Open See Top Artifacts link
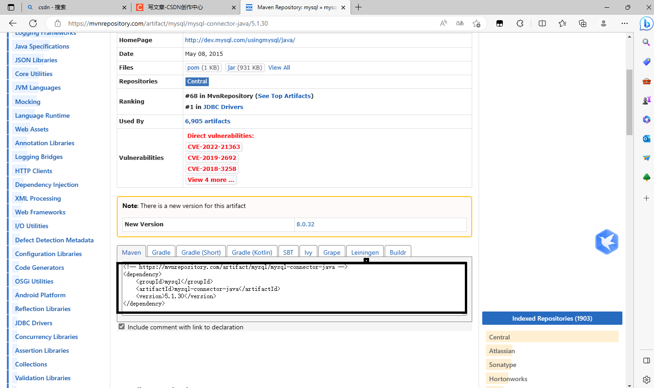Viewport: 654px width, 388px height. (x=284, y=96)
